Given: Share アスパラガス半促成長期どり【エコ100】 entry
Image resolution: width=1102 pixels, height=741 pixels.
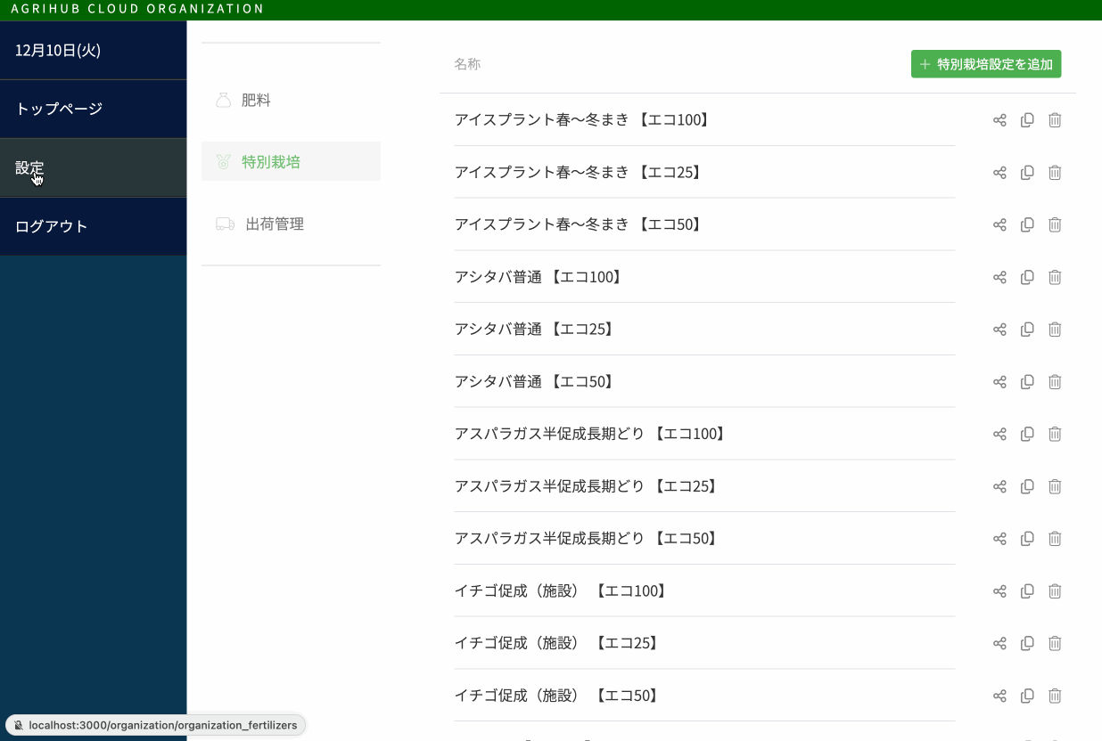Looking at the screenshot, I should coord(999,435).
